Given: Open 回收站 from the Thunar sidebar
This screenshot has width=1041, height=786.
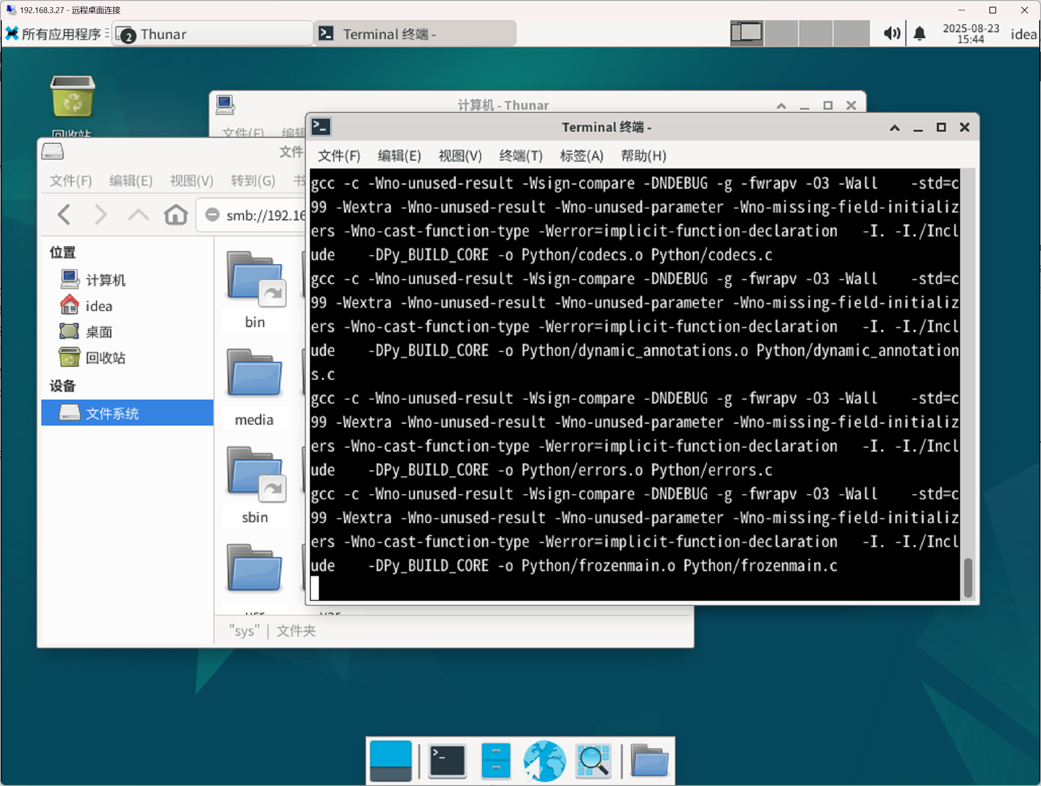Looking at the screenshot, I should click(x=106, y=357).
